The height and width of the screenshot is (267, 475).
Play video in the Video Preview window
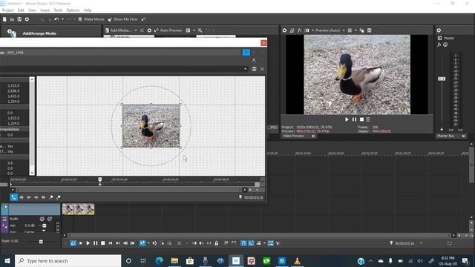coord(347,119)
